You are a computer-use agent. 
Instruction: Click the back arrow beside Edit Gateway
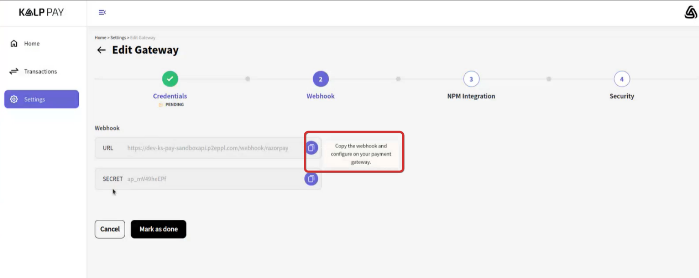pyautogui.click(x=101, y=50)
